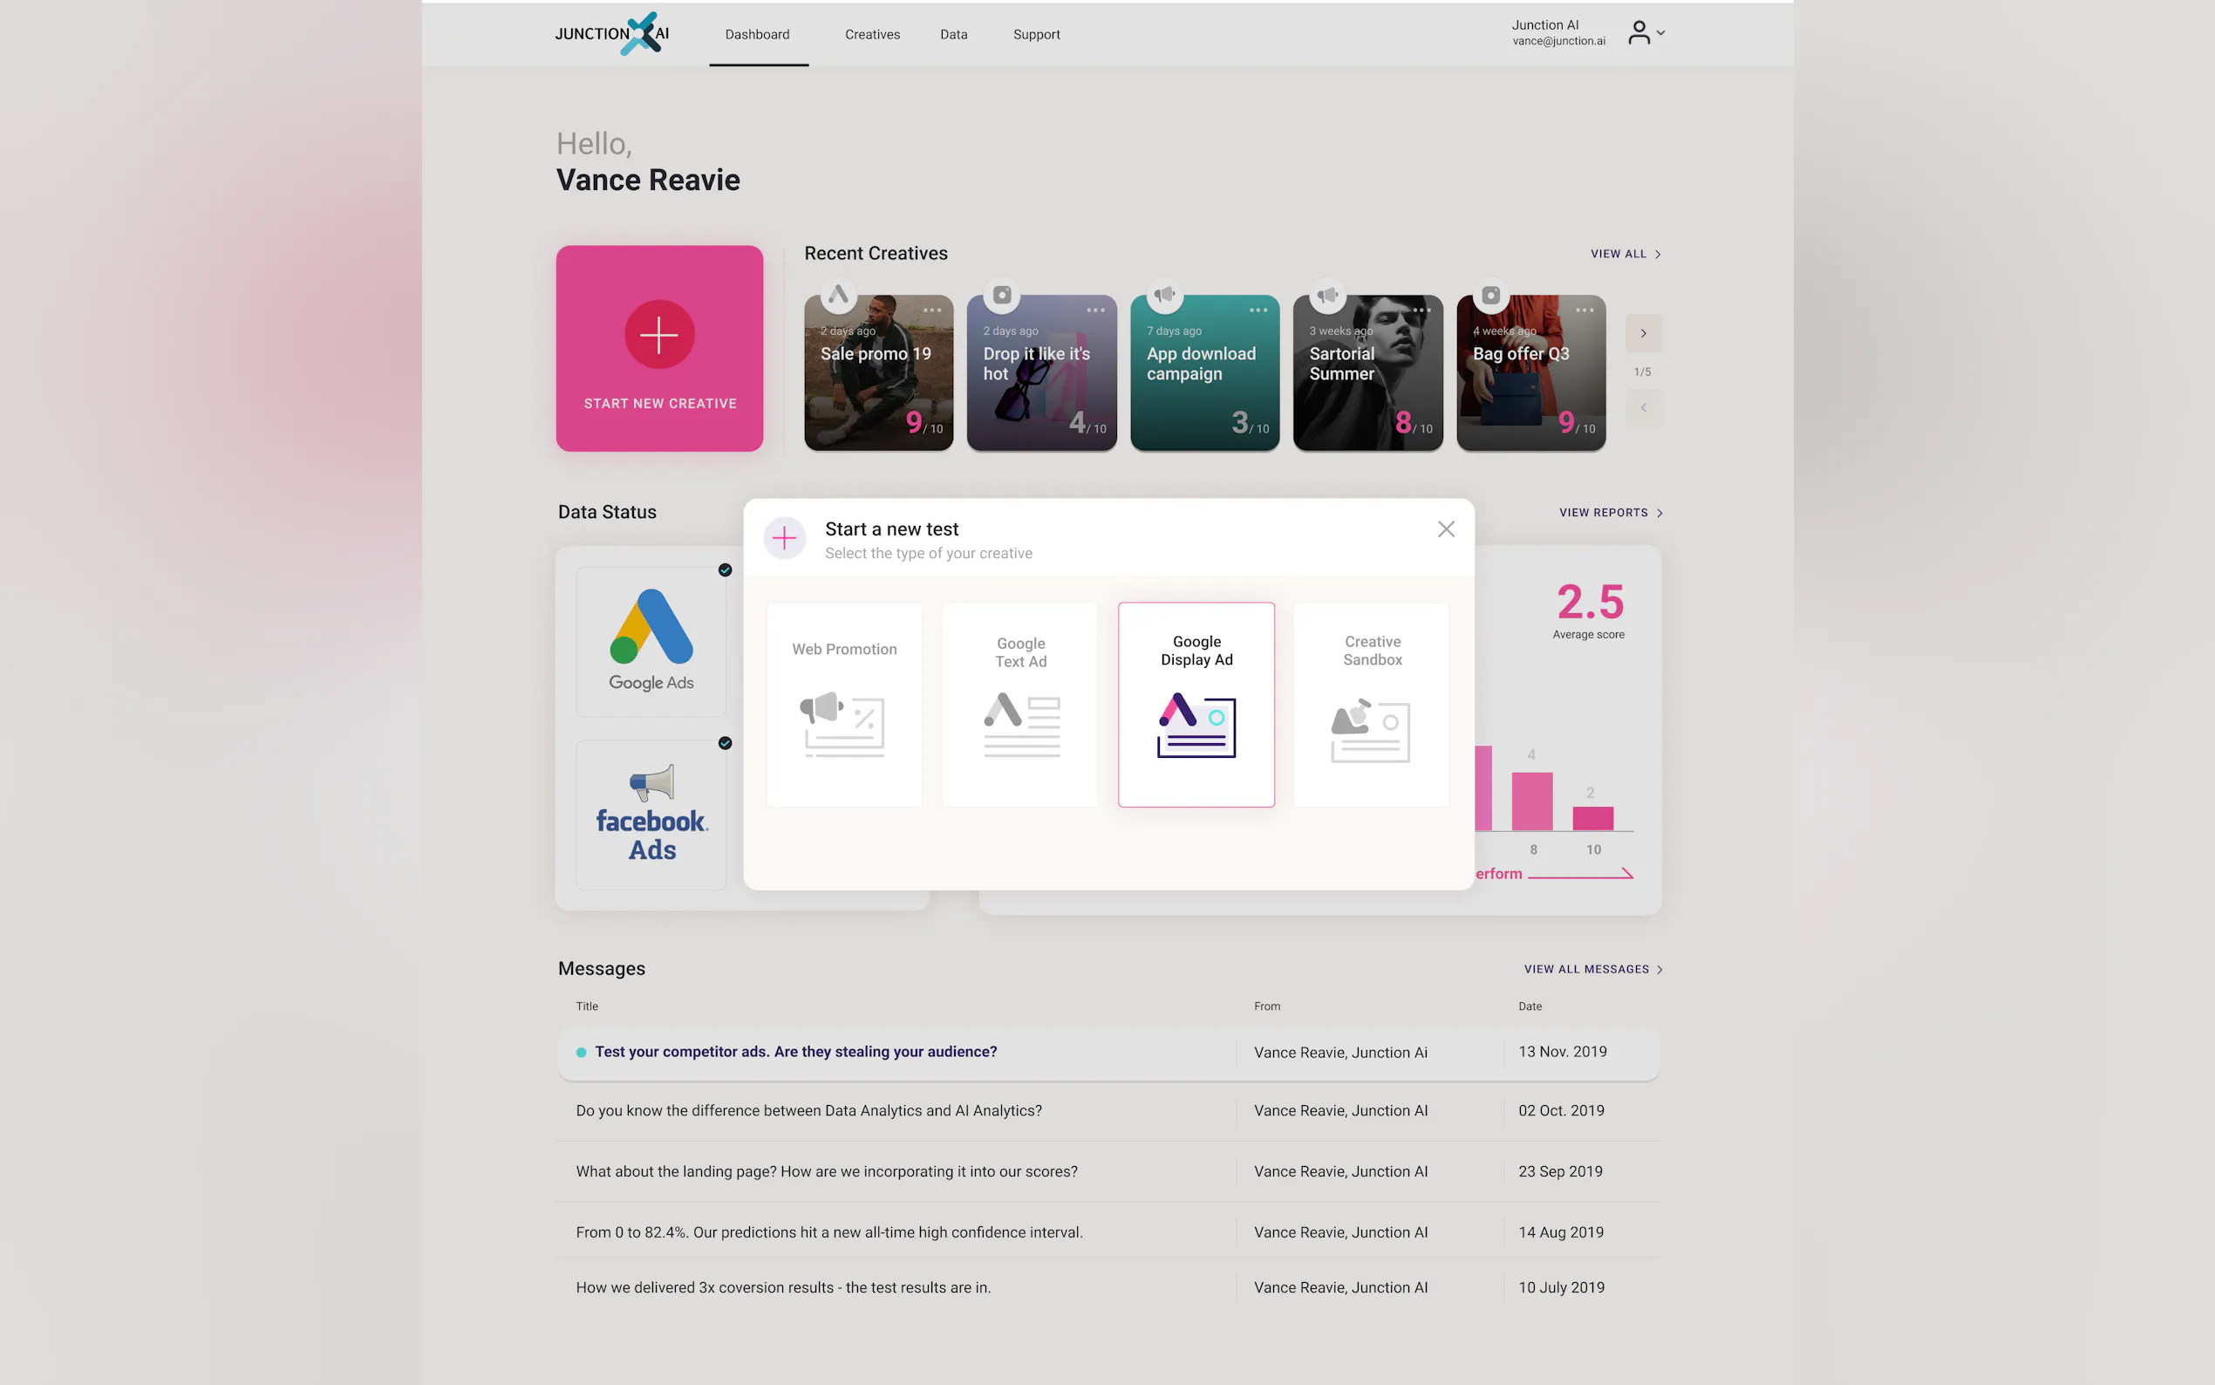Go to next page of recent creatives
2215x1385 pixels.
coord(1643,333)
